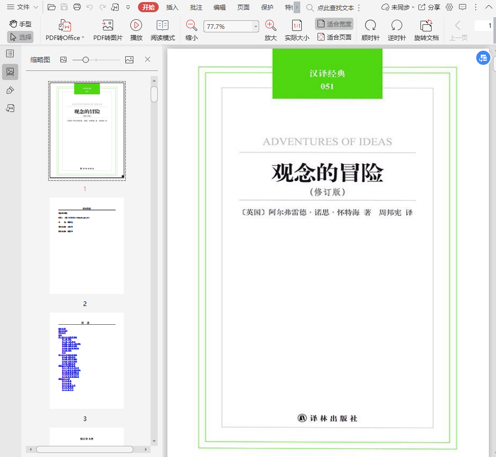Viewport: 496px width, 457px height.
Task: Click the save icon in quick toolbar
Action: tap(64, 7)
